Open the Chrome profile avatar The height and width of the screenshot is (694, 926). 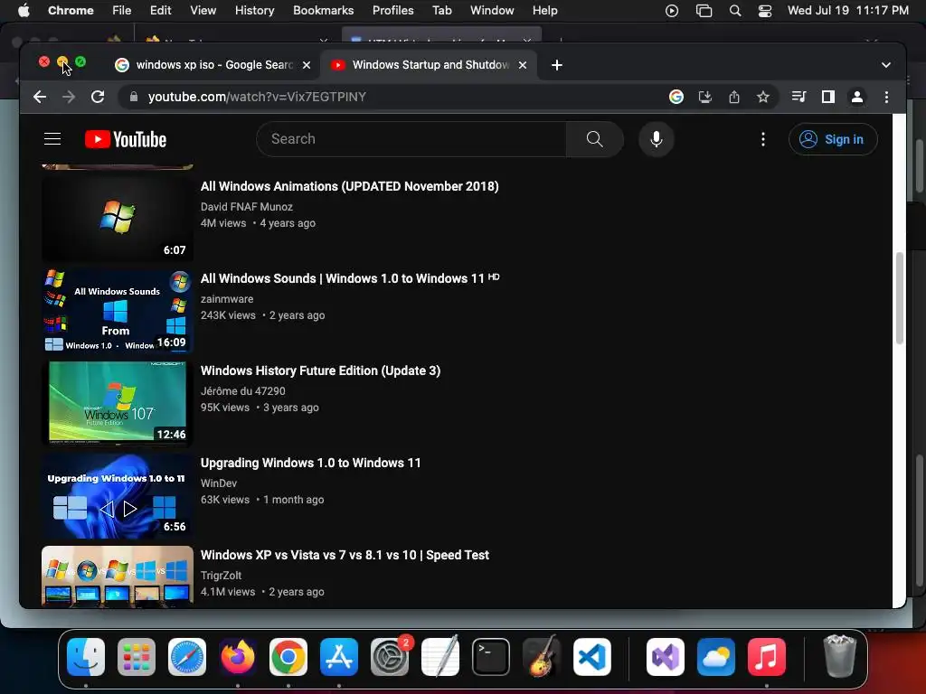[857, 97]
